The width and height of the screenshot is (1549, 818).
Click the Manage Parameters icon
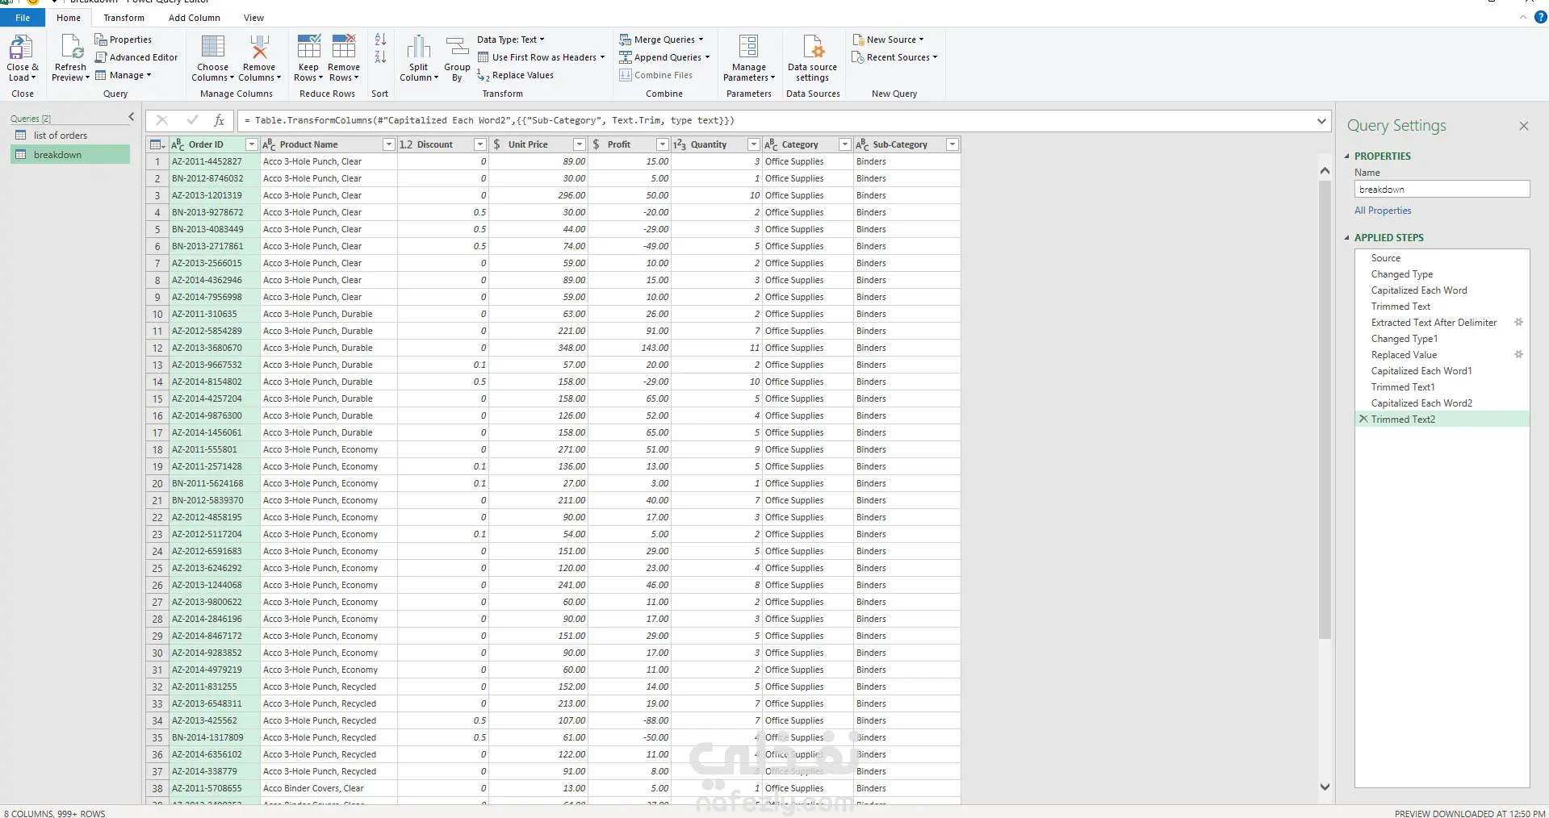(749, 47)
